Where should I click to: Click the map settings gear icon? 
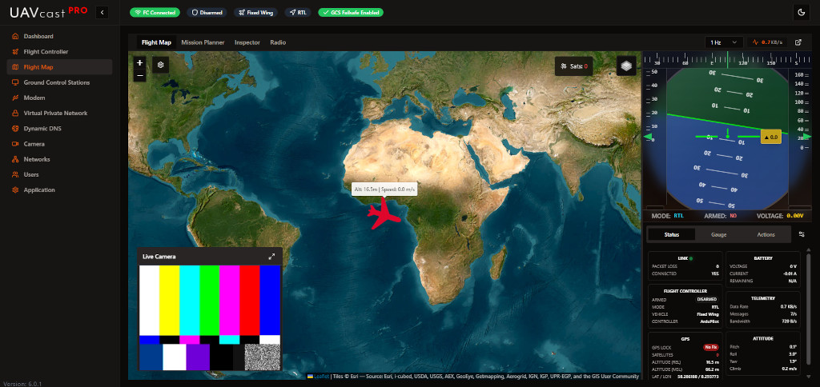[x=160, y=64]
